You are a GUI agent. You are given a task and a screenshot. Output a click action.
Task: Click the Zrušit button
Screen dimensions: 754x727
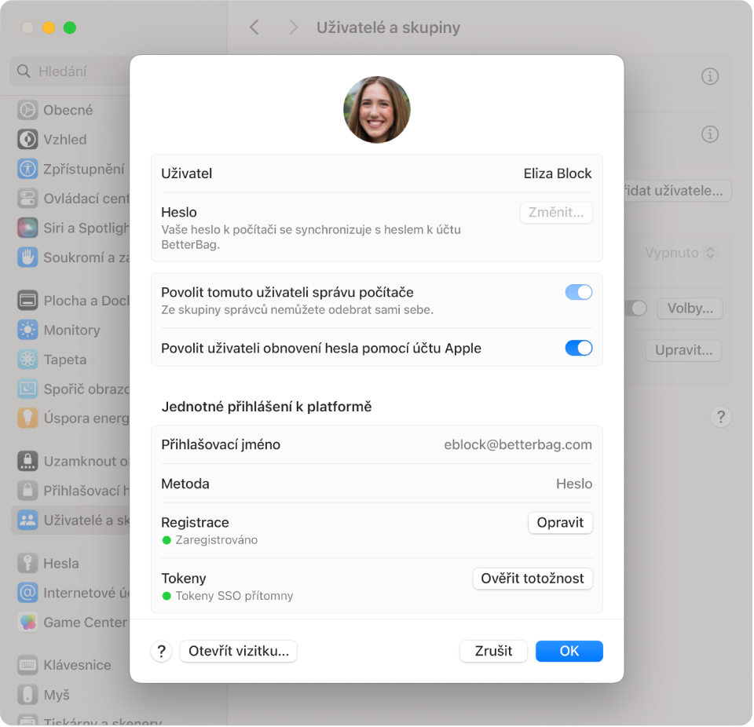(x=493, y=651)
